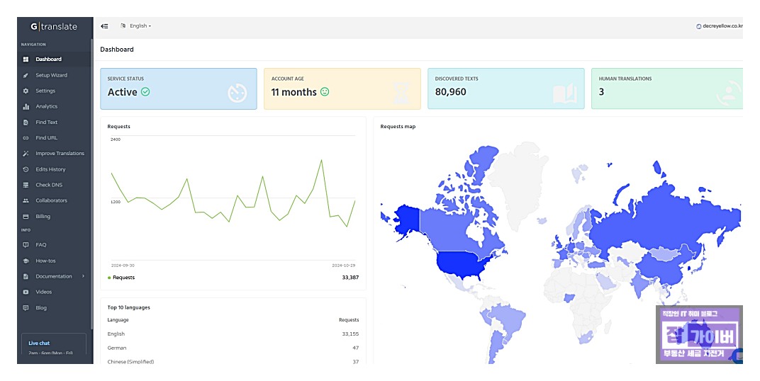Viewport: 760px width, 381px height.
Task: Open the decreyellow.co.kr account menu
Action: (x=720, y=26)
